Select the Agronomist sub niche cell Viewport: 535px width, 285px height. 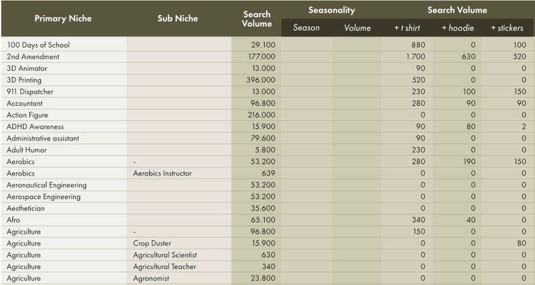[x=152, y=279]
